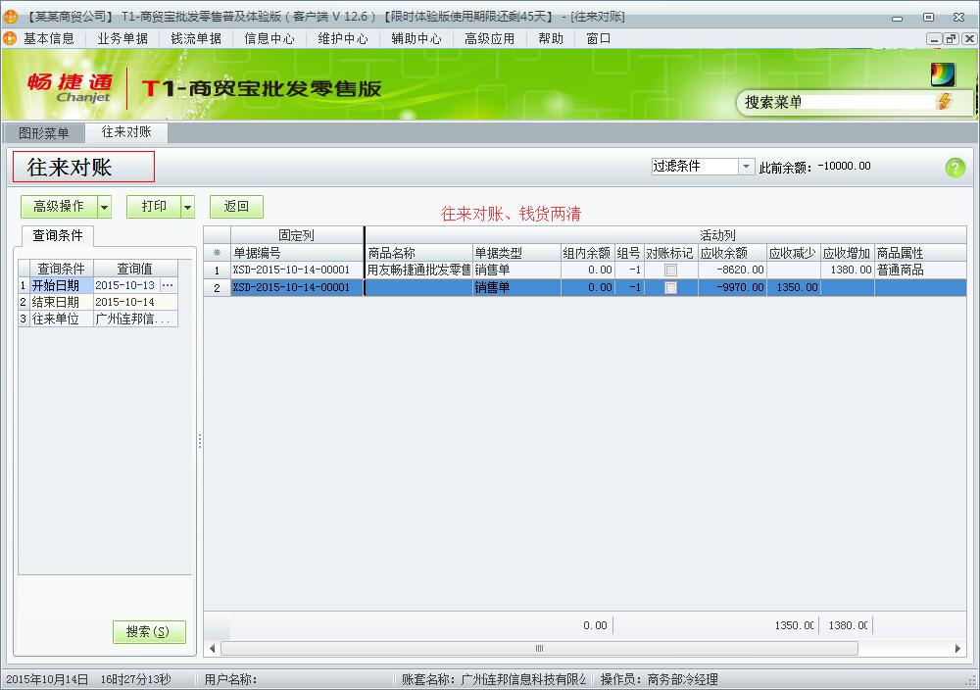The height and width of the screenshot is (690, 980).
Task: Click the 返回 button
Action: (x=236, y=207)
